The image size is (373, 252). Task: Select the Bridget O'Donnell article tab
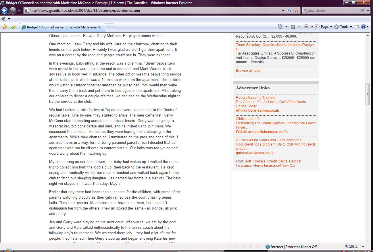[x=63, y=27]
